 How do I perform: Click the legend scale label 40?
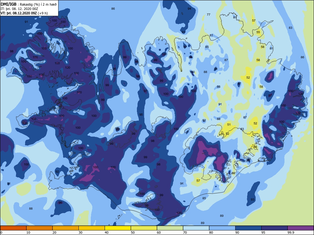107,232
